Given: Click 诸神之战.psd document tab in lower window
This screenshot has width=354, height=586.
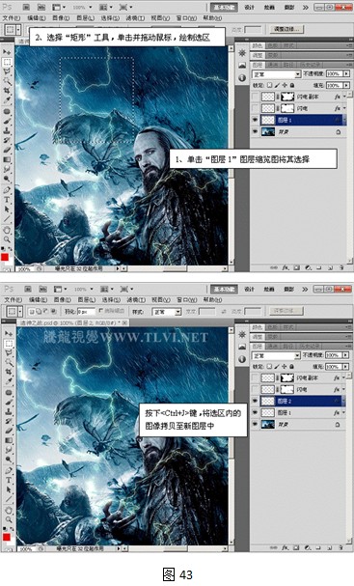Looking at the screenshot, I should click(72, 322).
